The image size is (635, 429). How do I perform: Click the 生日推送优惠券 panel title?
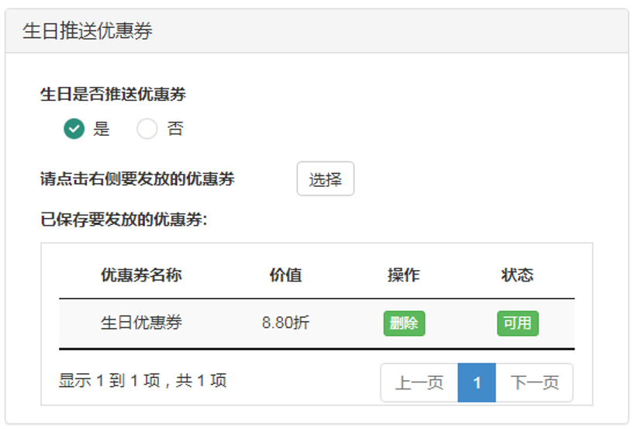click(88, 31)
